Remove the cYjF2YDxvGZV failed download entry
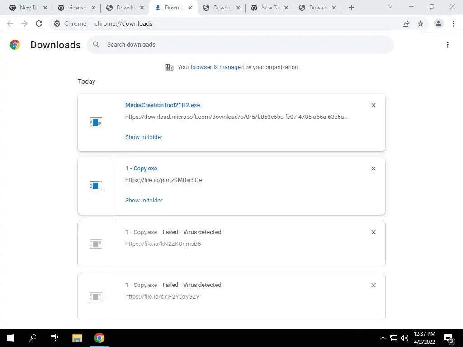The height and width of the screenshot is (347, 463). pos(373,285)
